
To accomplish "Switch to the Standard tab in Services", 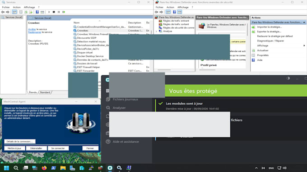I will point(45,92).
